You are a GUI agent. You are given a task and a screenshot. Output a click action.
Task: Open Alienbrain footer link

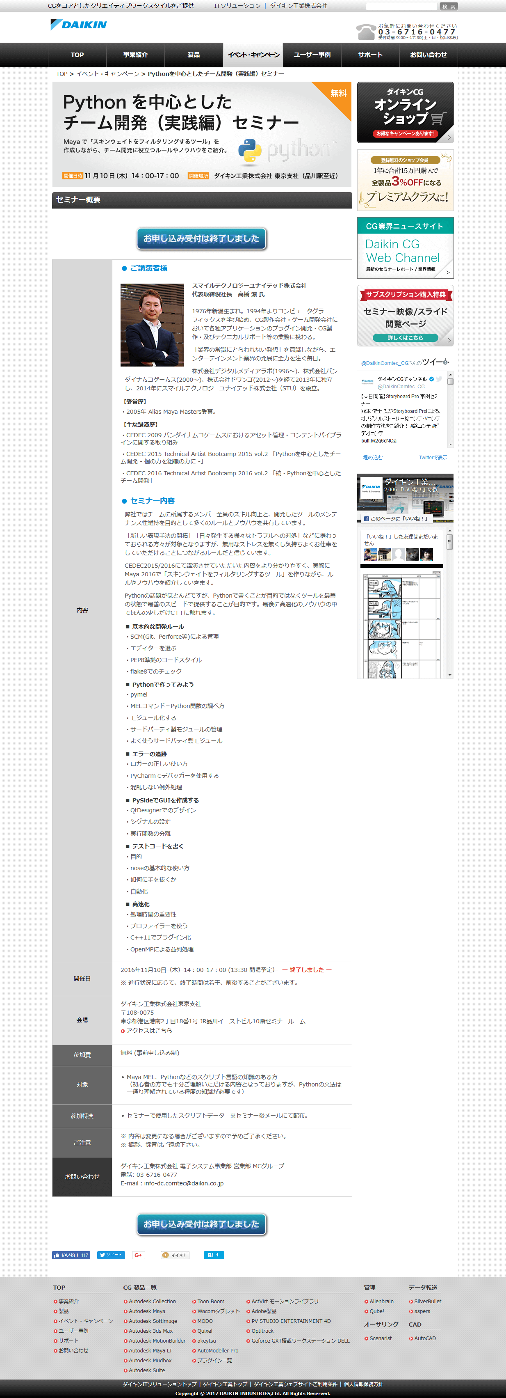[x=381, y=1302]
